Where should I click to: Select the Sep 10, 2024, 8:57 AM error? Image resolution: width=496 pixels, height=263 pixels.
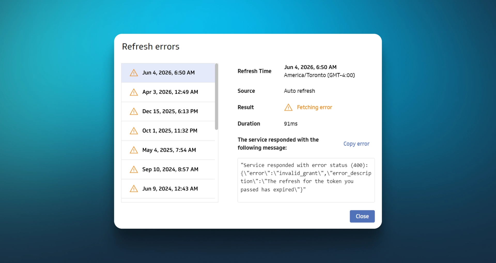[168, 169]
